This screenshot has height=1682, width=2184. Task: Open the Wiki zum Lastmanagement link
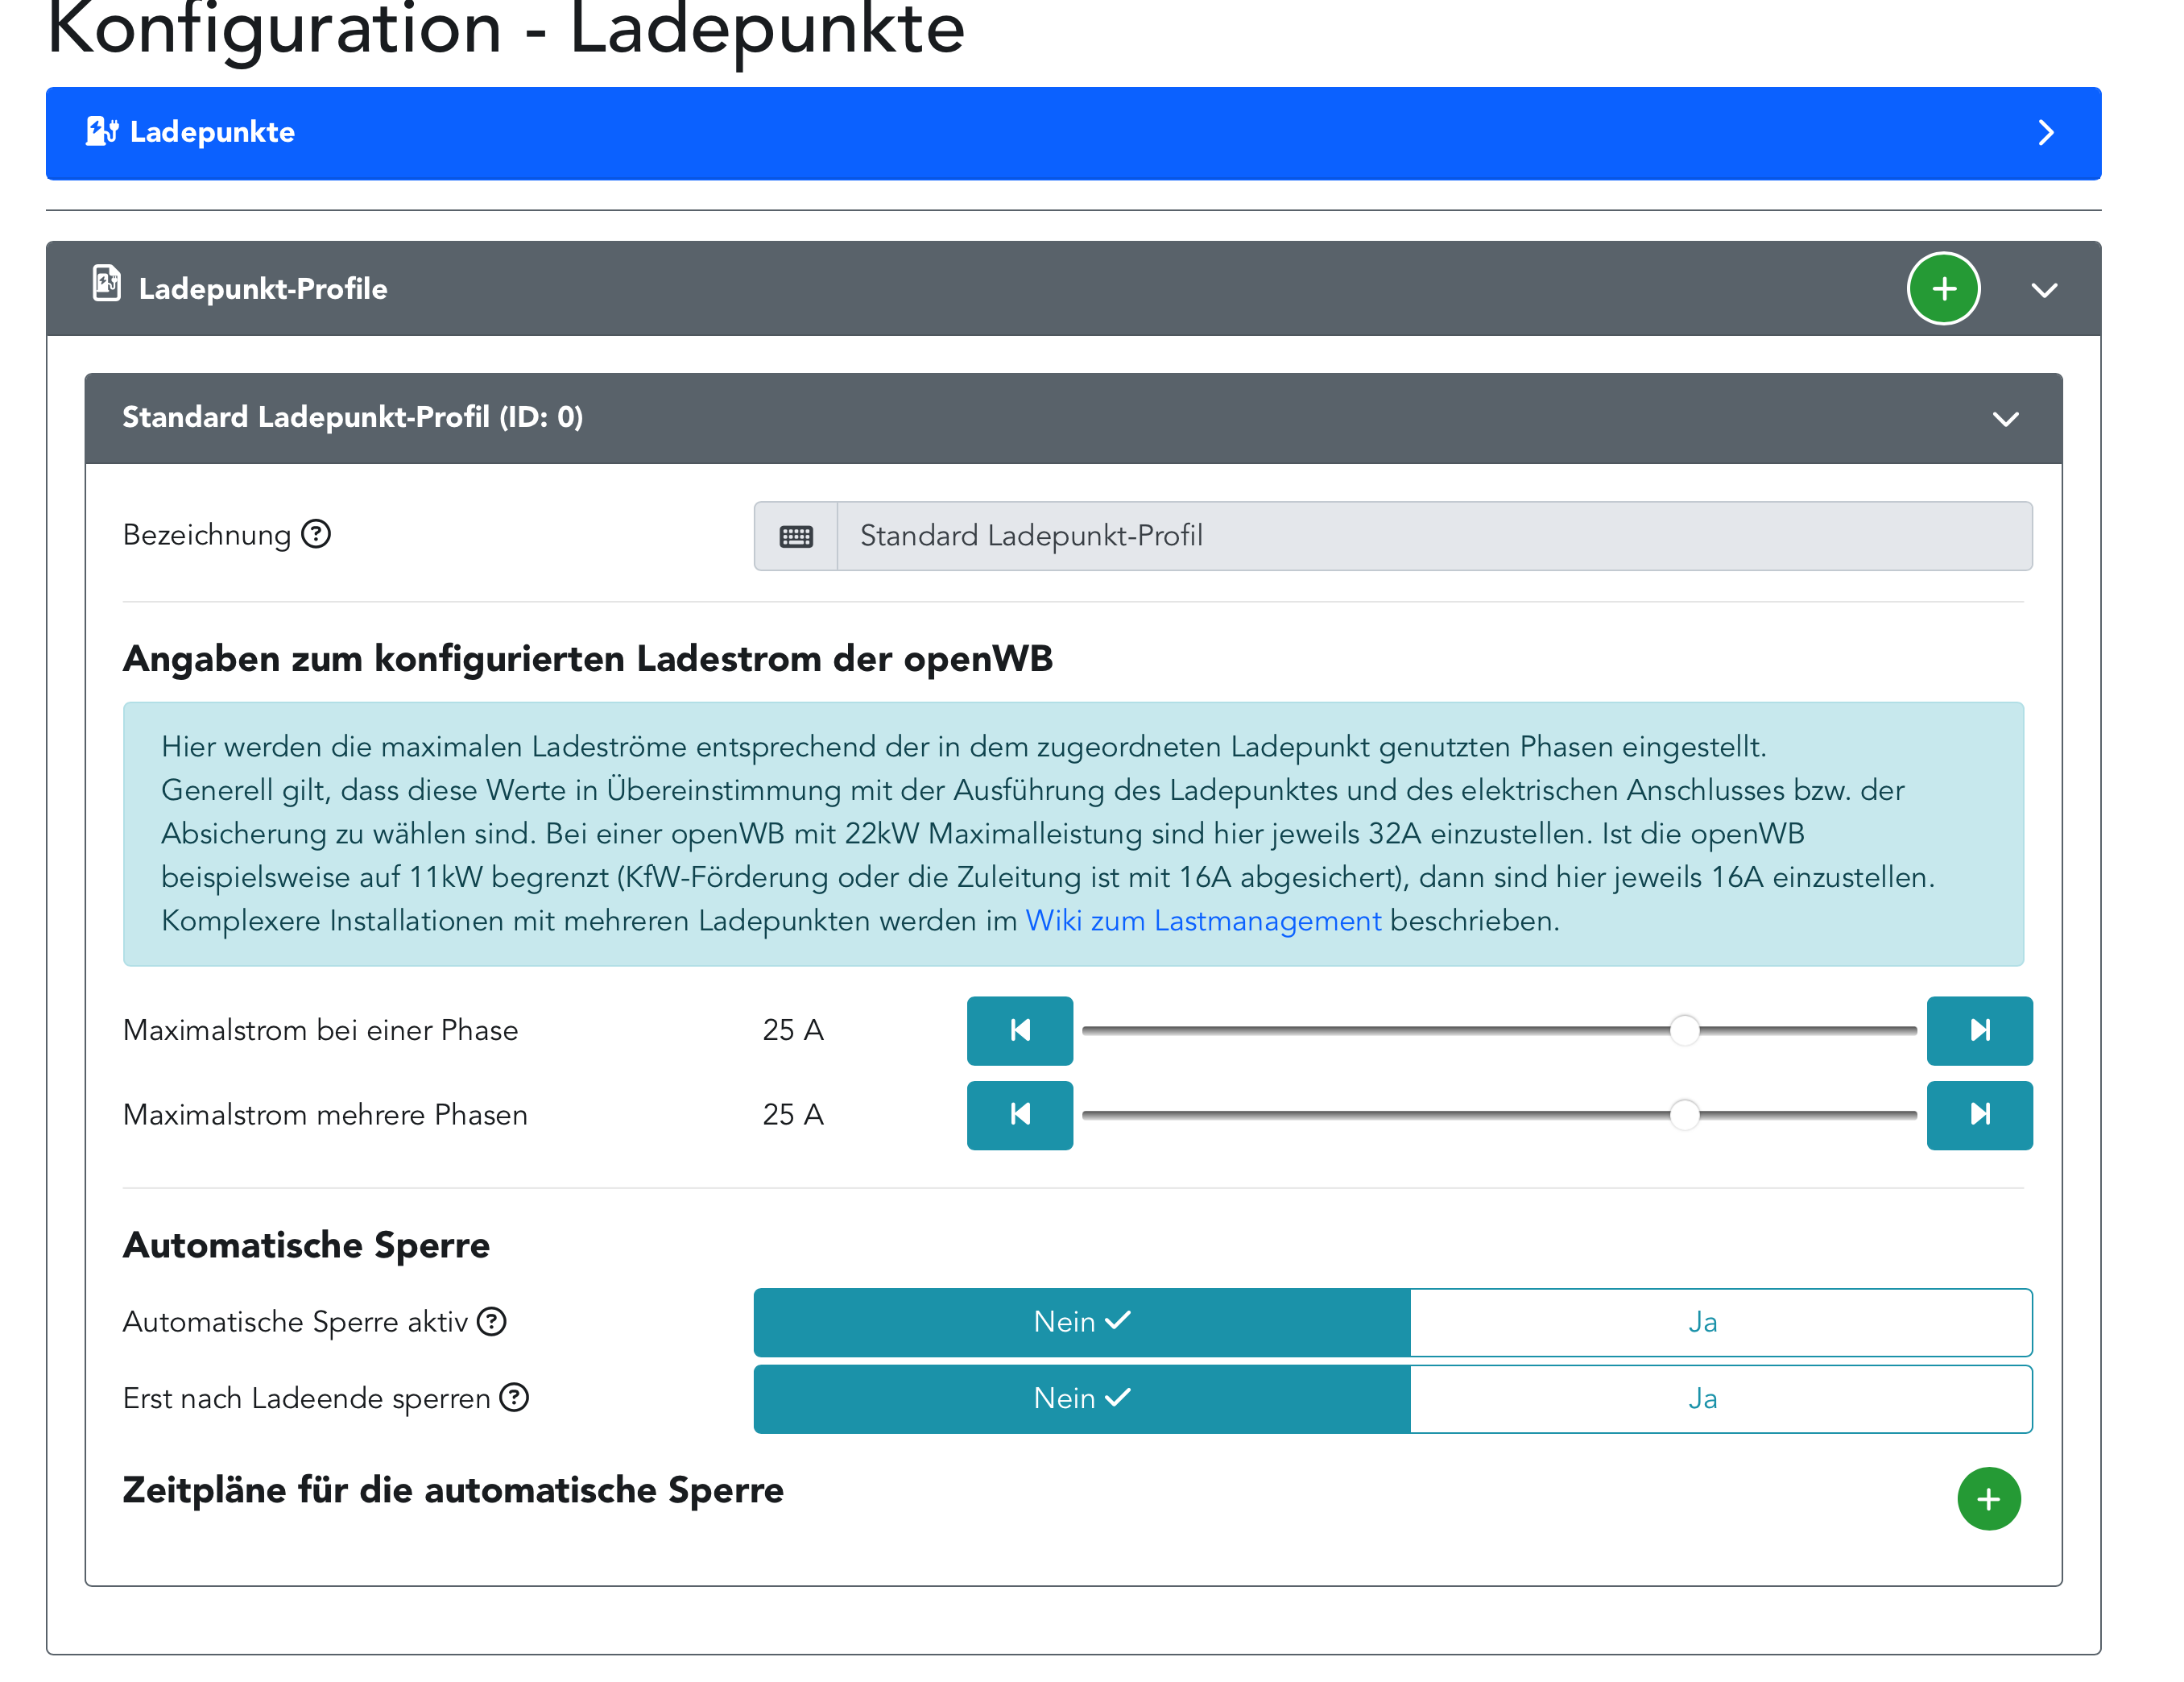point(1203,921)
